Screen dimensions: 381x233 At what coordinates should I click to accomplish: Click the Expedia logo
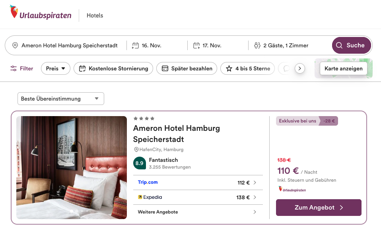coord(150,197)
